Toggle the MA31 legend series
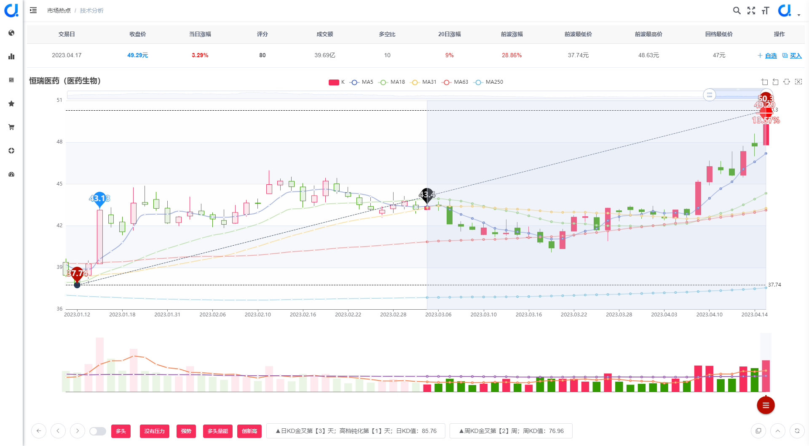The width and height of the screenshot is (809, 446). 423,82
